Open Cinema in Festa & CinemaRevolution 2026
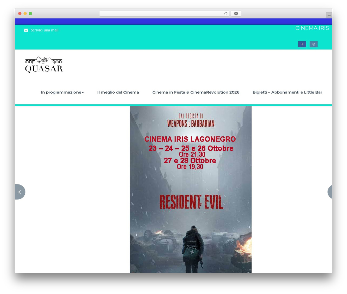 [196, 92]
